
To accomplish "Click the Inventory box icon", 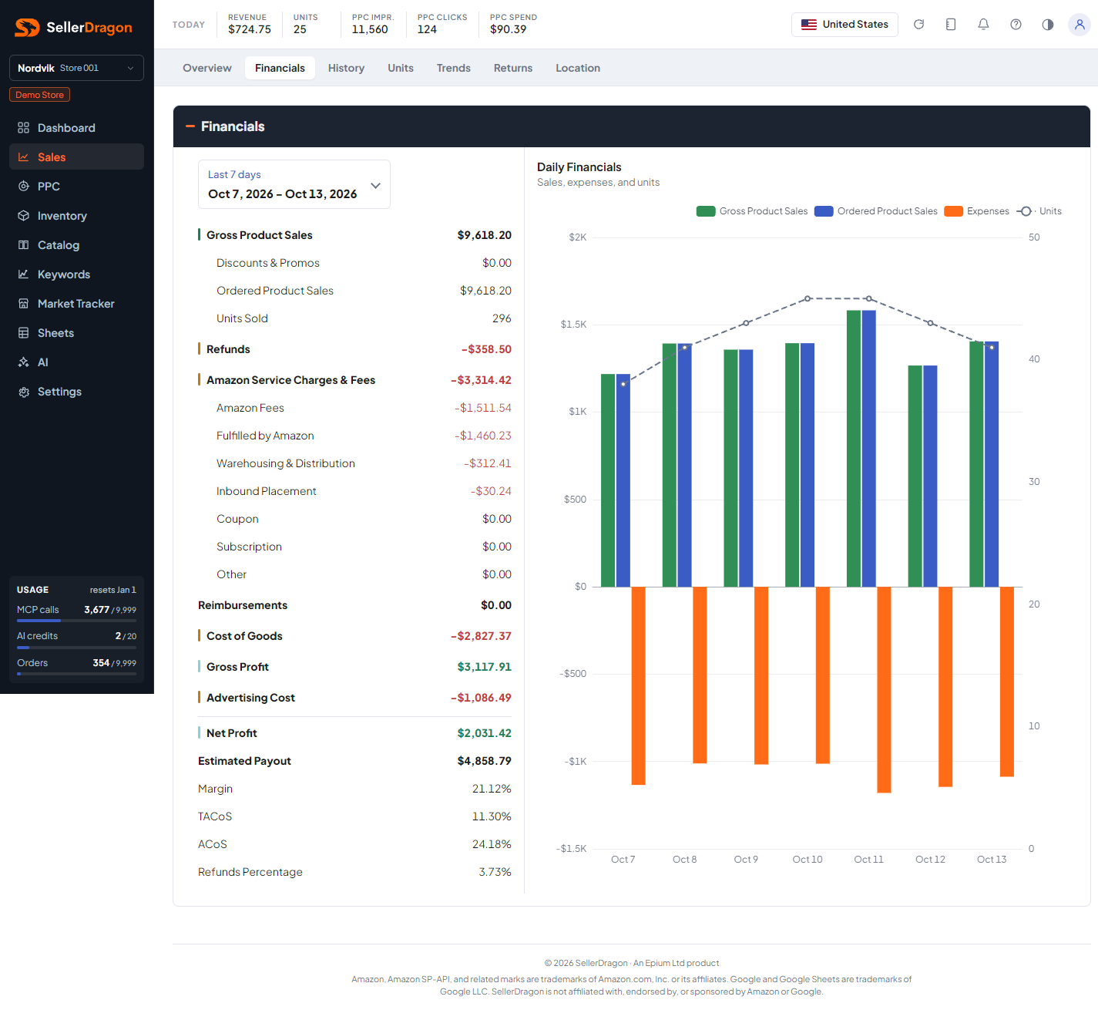I will [x=24, y=216].
